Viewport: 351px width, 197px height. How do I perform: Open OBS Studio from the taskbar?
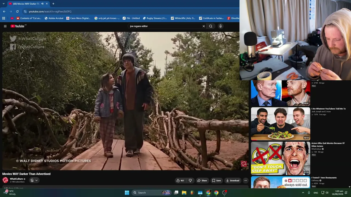click(x=224, y=193)
